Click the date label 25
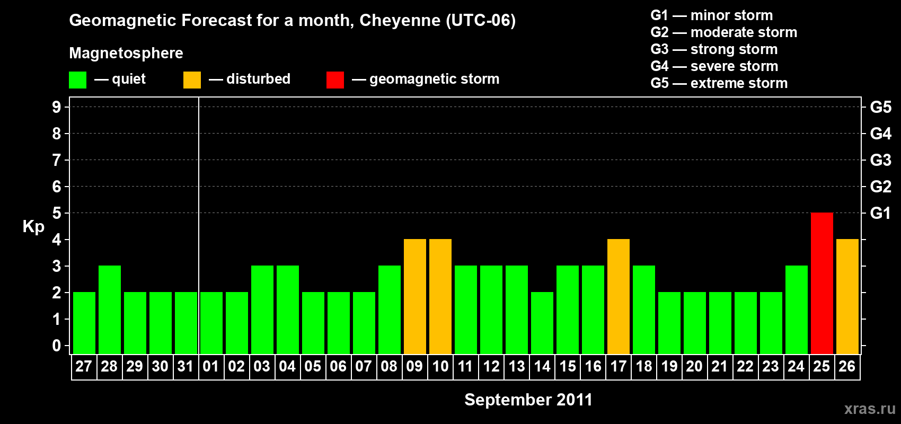Image resolution: width=901 pixels, height=424 pixels. (821, 366)
